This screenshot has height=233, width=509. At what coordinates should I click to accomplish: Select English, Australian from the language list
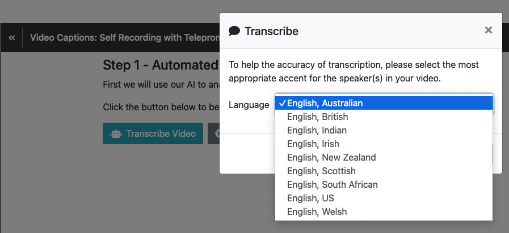384,103
